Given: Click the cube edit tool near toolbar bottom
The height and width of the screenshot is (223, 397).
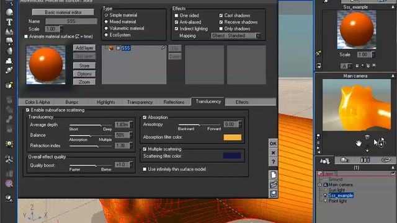Looking at the screenshot, I should click(9, 198).
